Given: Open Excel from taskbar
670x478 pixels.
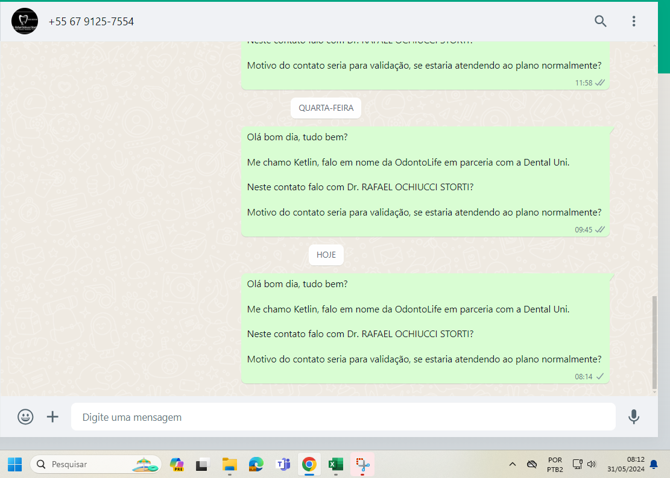Looking at the screenshot, I should pyautogui.click(x=336, y=464).
